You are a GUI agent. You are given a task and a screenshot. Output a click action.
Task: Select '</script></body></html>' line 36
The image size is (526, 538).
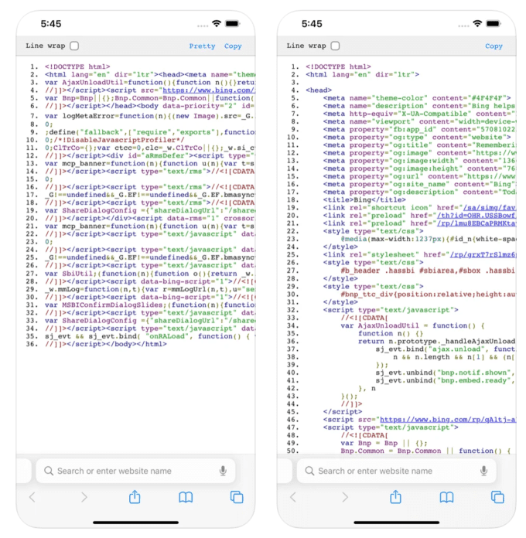[x=106, y=344]
